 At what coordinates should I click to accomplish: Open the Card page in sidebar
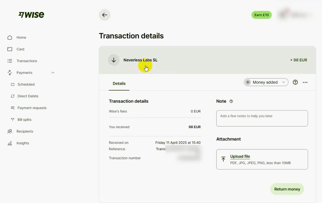point(20,49)
